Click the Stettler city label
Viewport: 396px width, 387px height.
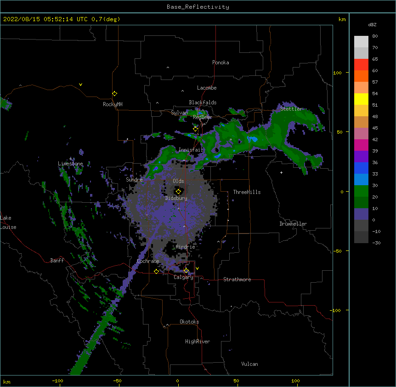291,109
